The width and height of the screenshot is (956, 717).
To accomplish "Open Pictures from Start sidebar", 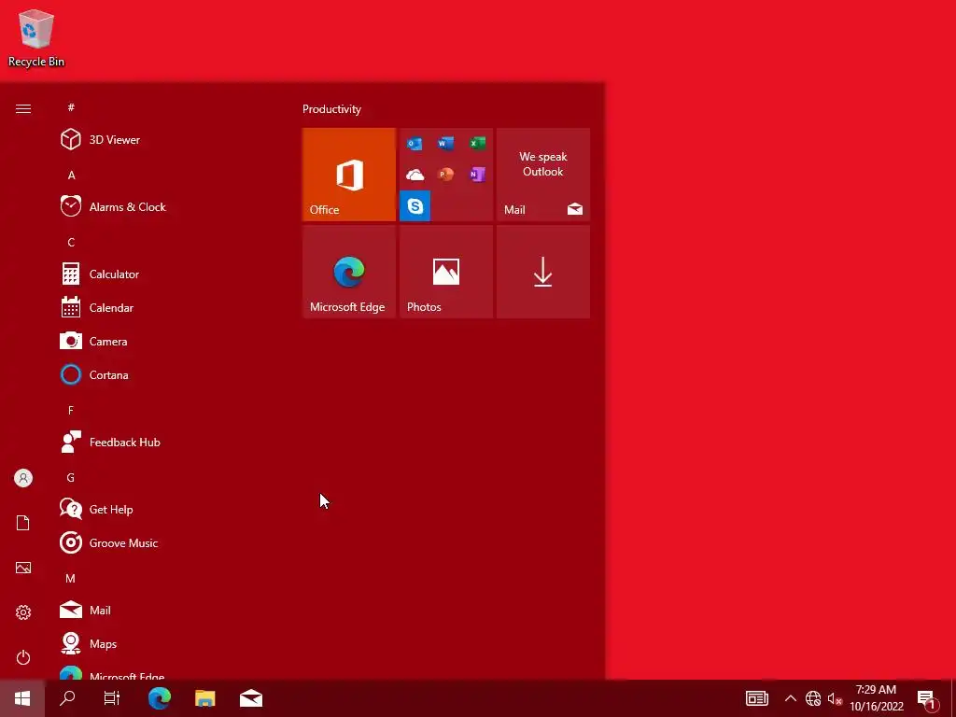I will pyautogui.click(x=23, y=568).
